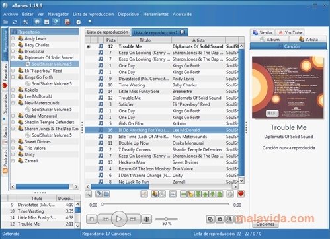Open the Herramientas menu
The height and width of the screenshot is (239, 330).
click(x=155, y=14)
